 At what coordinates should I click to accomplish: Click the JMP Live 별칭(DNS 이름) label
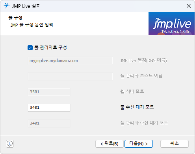click(x=143, y=60)
